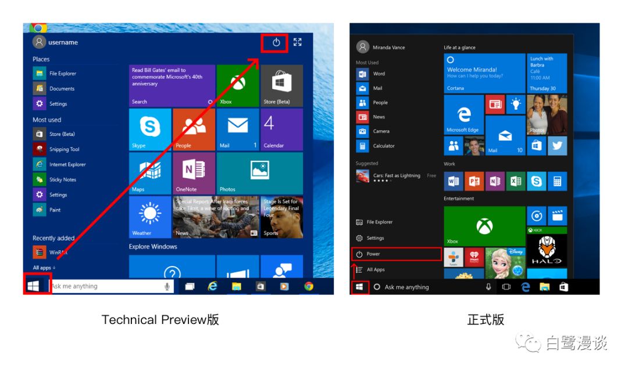Launch Paint from Most used
This screenshot has width=628, height=371.
pos(47,210)
